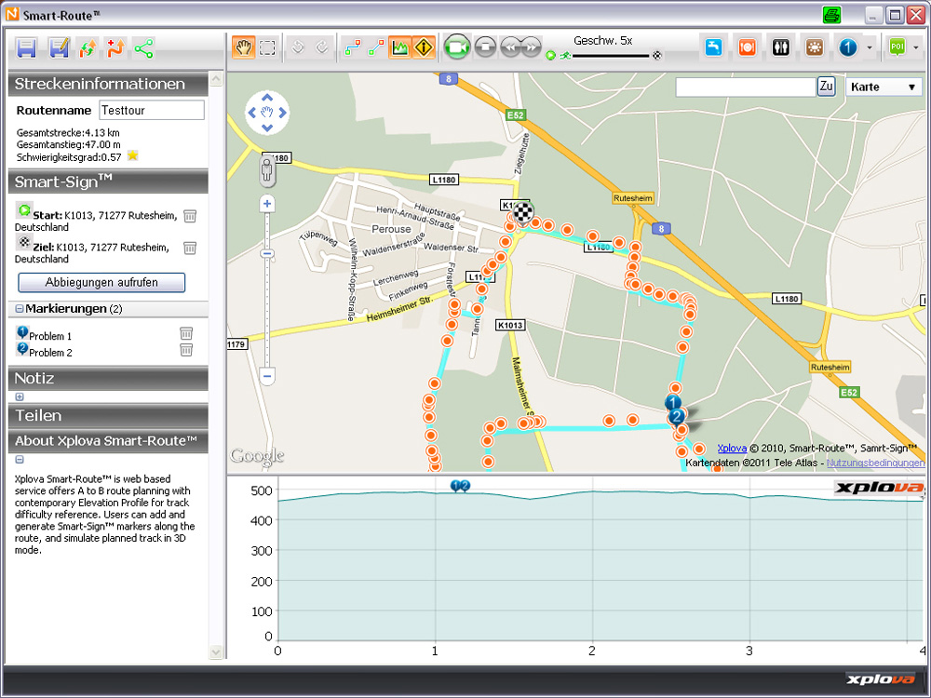This screenshot has height=698, width=931.
Task: Stop the simulation playback
Action: [x=486, y=47]
